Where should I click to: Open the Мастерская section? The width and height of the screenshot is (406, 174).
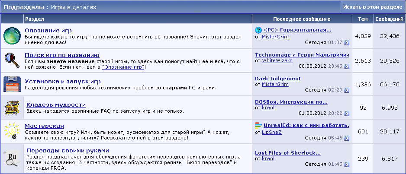tap(44, 126)
